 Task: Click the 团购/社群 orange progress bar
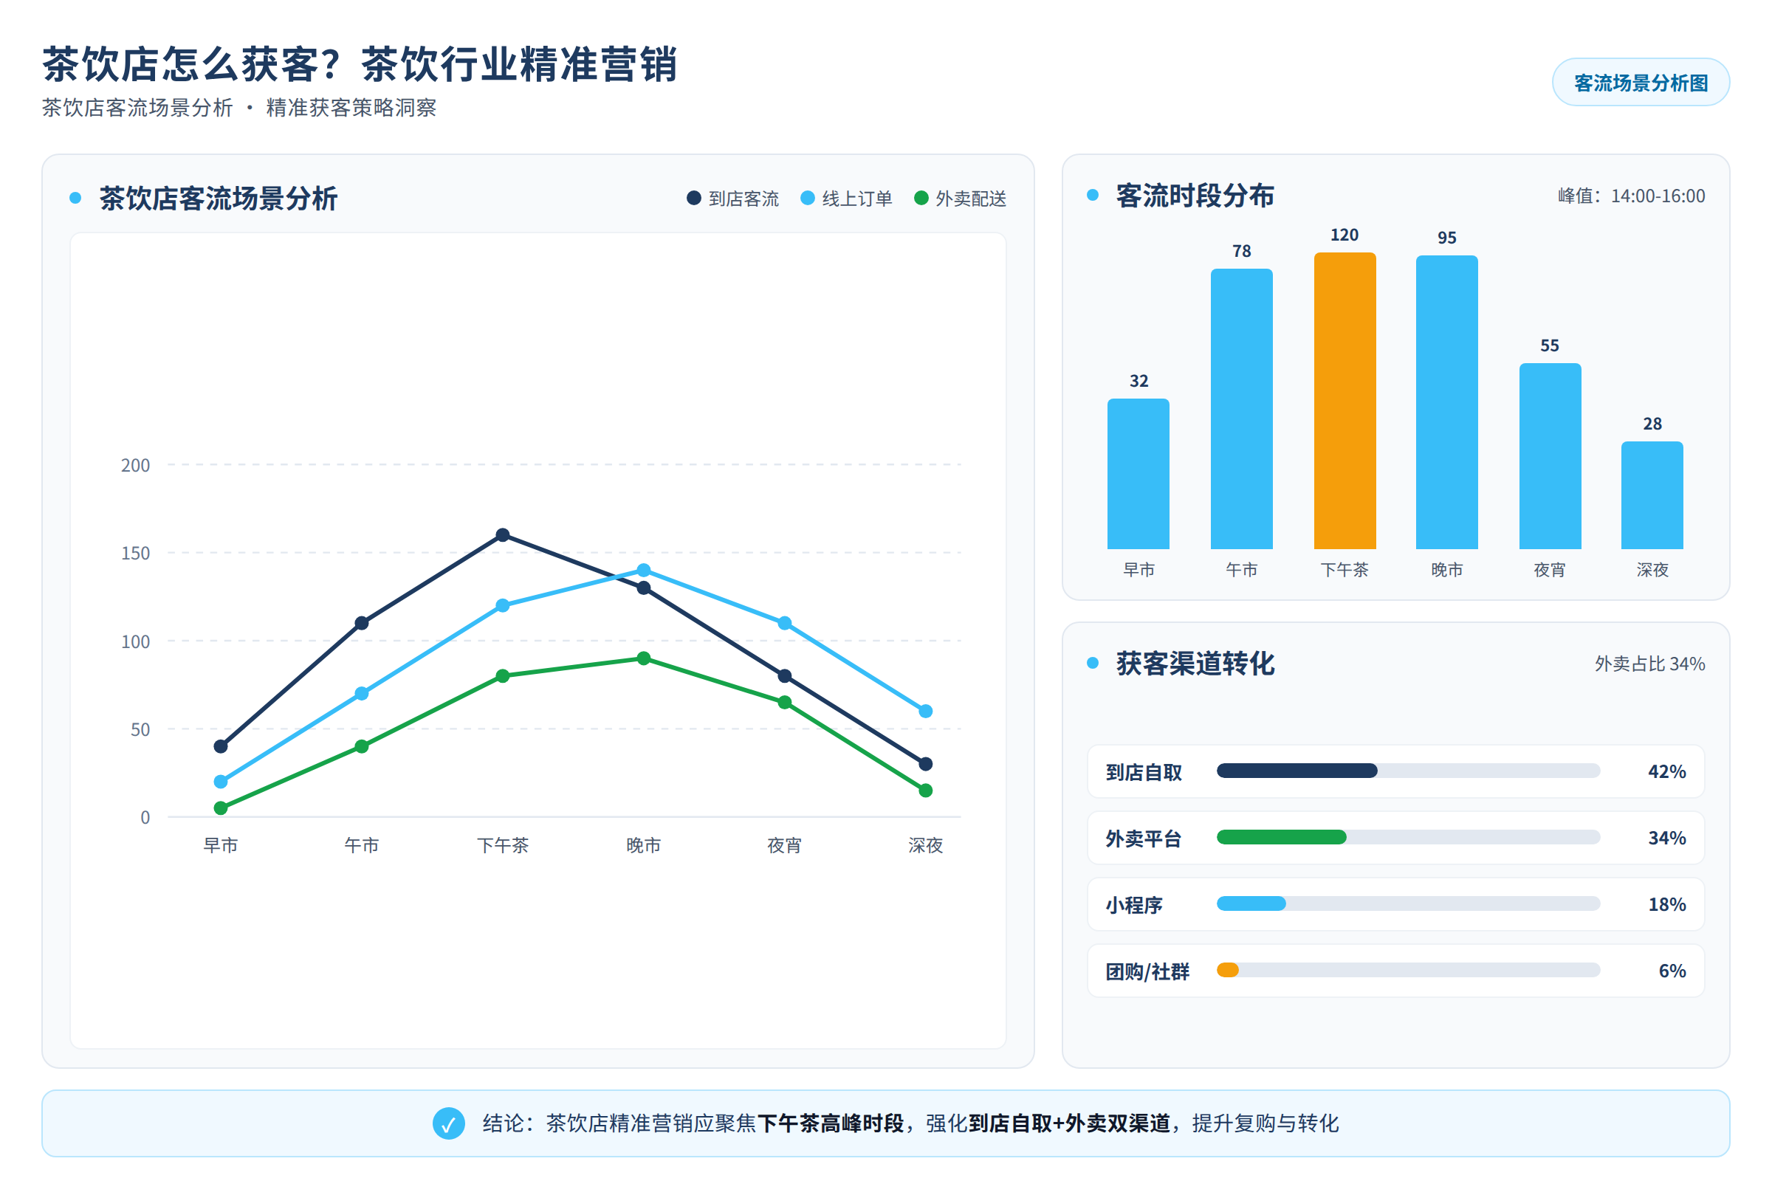[x=1408, y=970]
